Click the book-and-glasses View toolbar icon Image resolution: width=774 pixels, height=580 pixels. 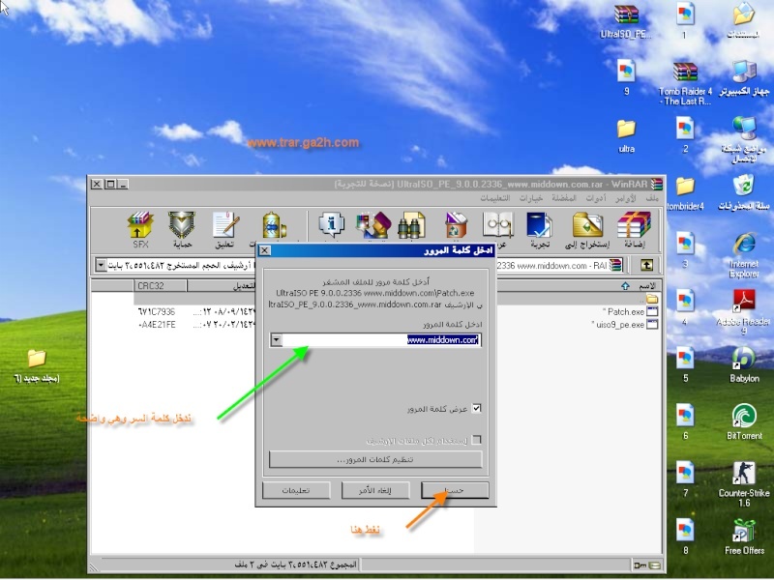(497, 229)
